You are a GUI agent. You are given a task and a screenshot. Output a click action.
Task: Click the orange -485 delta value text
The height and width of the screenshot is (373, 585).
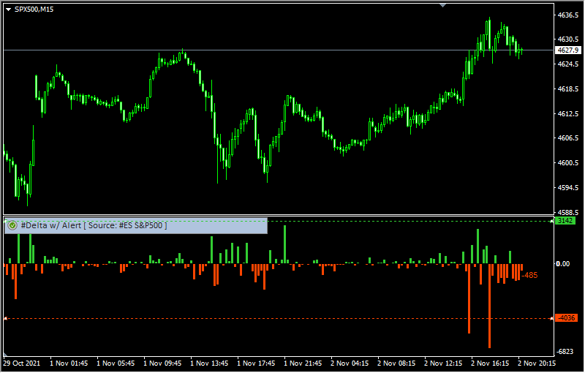point(530,276)
